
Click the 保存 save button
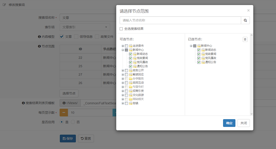[68, 139]
